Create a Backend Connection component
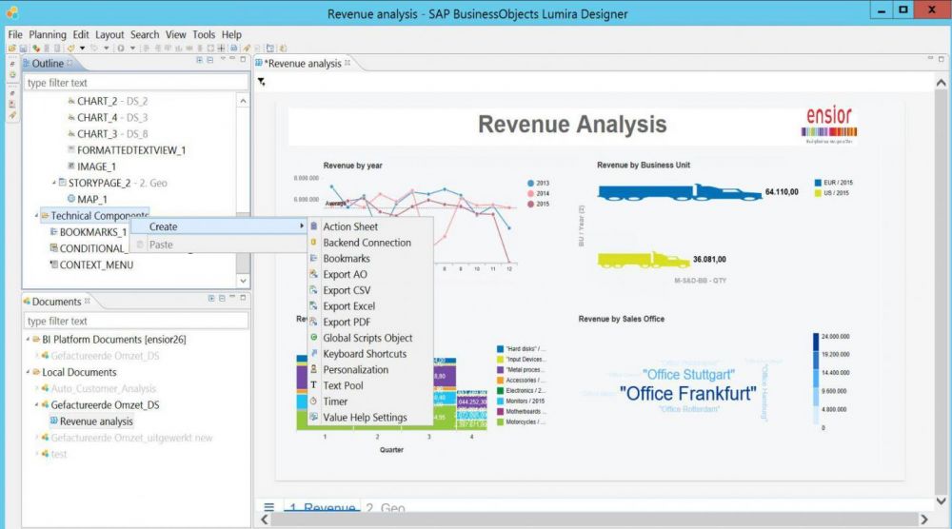This screenshot has height=529, width=952. (x=371, y=243)
